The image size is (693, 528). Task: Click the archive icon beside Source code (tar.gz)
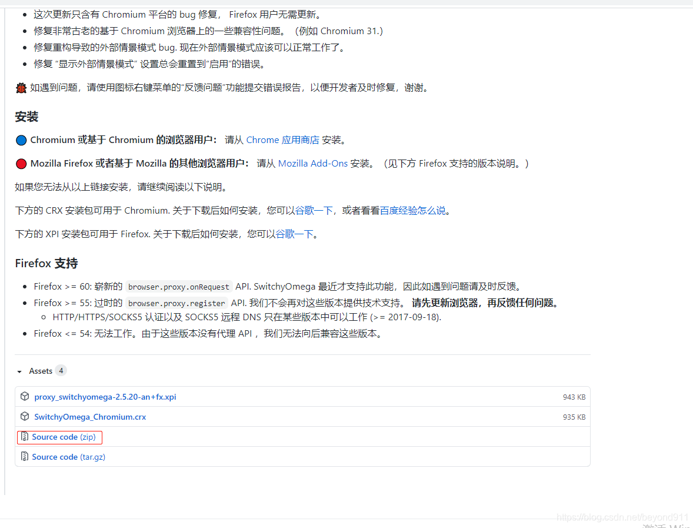tap(24, 456)
